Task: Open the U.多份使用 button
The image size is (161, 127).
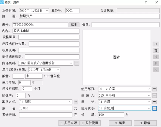Action: [90, 123]
